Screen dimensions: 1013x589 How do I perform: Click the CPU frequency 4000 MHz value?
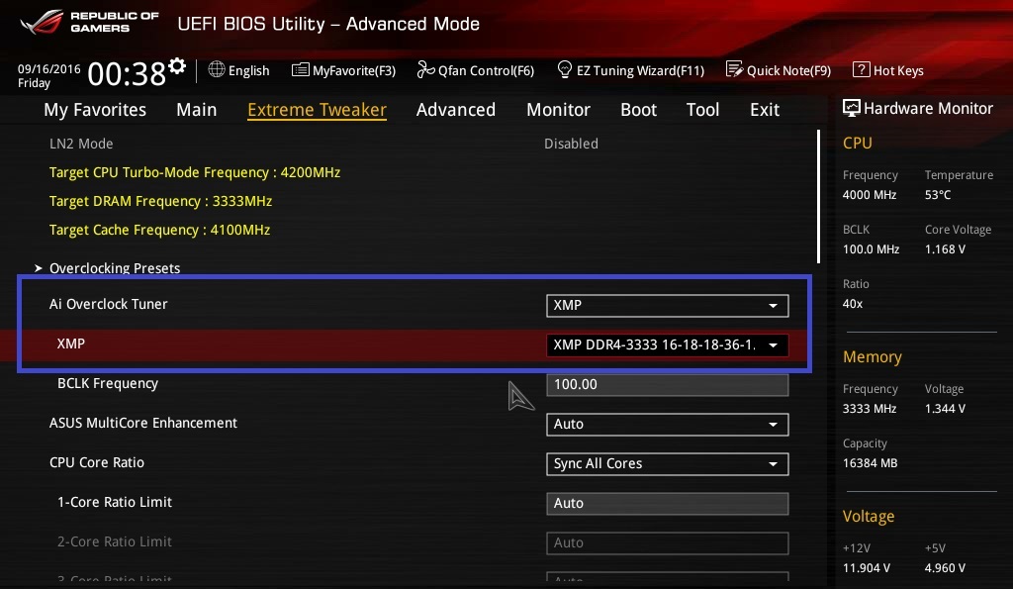(870, 195)
